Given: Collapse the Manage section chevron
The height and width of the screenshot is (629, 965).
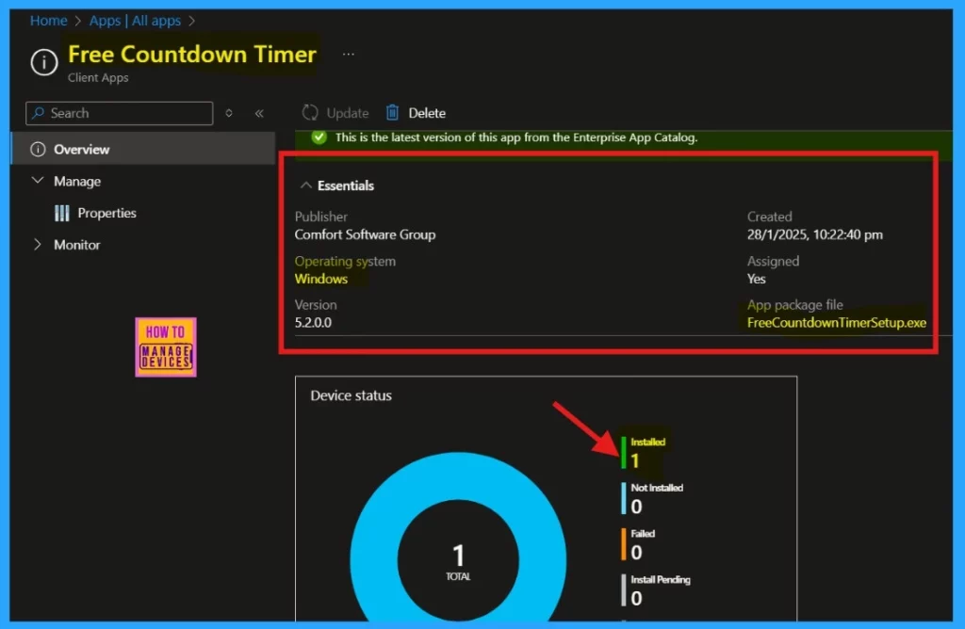Looking at the screenshot, I should [38, 181].
